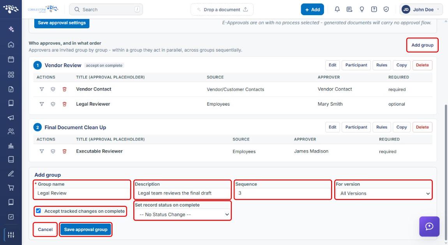Add Participant to Vendor Review group
The width and height of the screenshot is (448, 245).
(x=356, y=65)
